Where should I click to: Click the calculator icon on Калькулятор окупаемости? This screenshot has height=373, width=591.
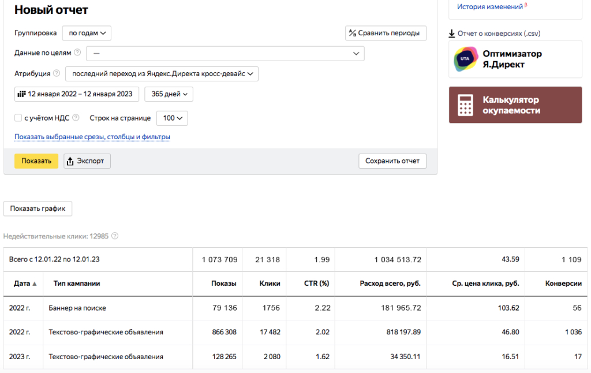coord(466,105)
